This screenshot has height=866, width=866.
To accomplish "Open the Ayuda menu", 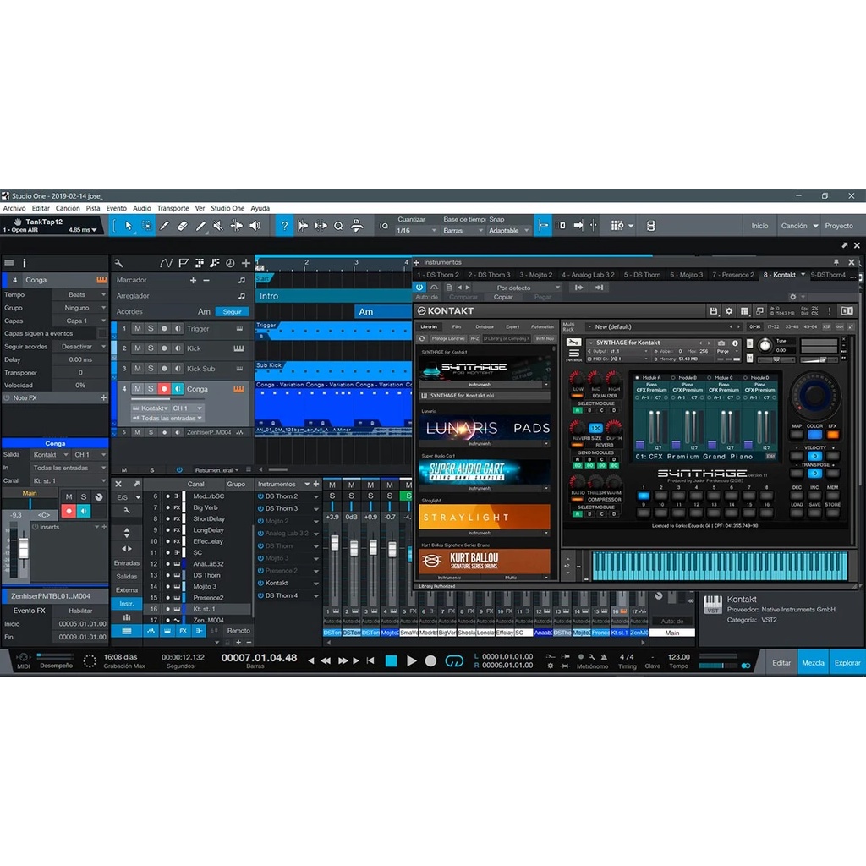I will click(260, 208).
